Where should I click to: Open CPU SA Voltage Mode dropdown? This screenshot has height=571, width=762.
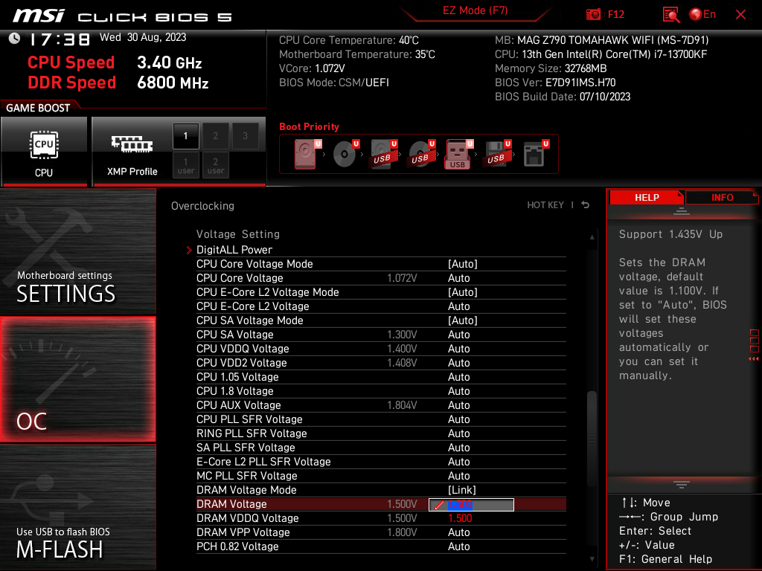point(463,320)
